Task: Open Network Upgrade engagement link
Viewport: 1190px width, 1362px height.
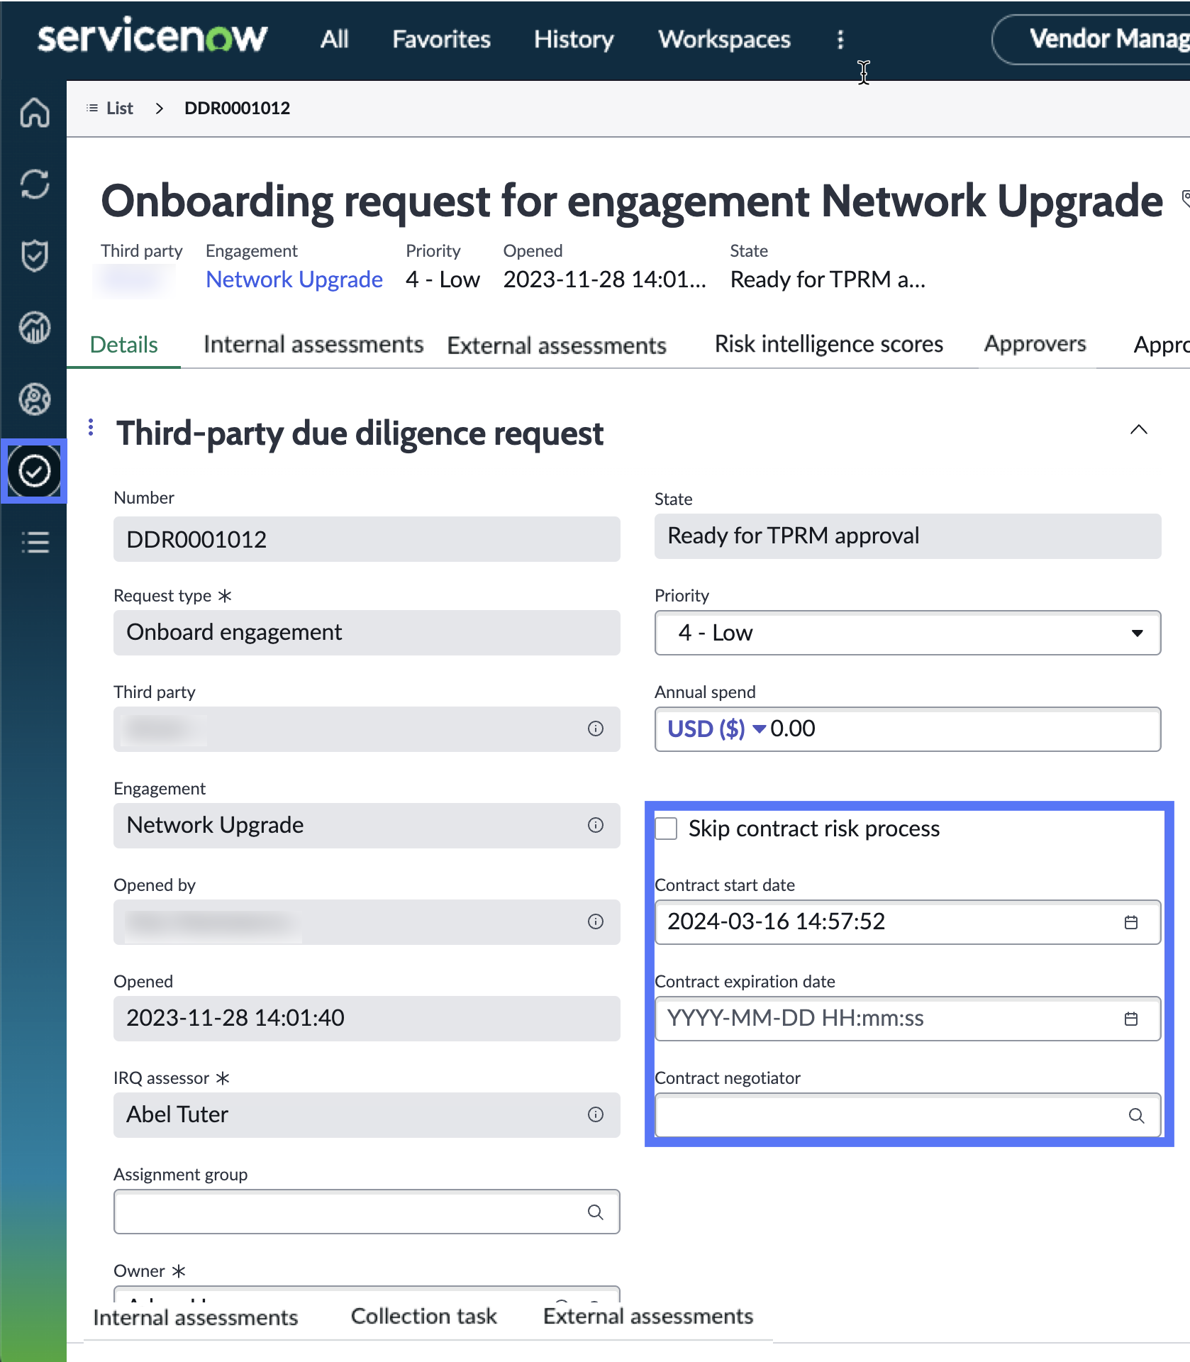Action: point(294,279)
